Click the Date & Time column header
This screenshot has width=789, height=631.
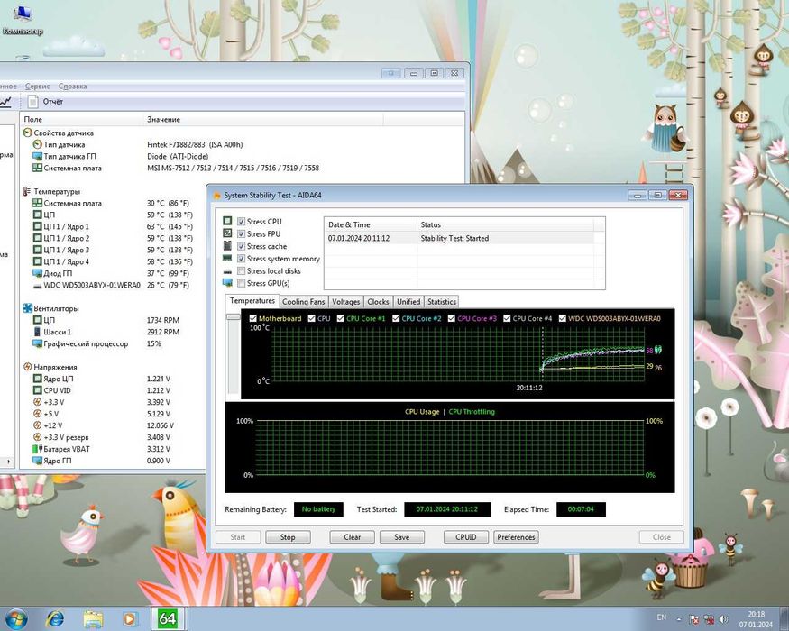[371, 225]
